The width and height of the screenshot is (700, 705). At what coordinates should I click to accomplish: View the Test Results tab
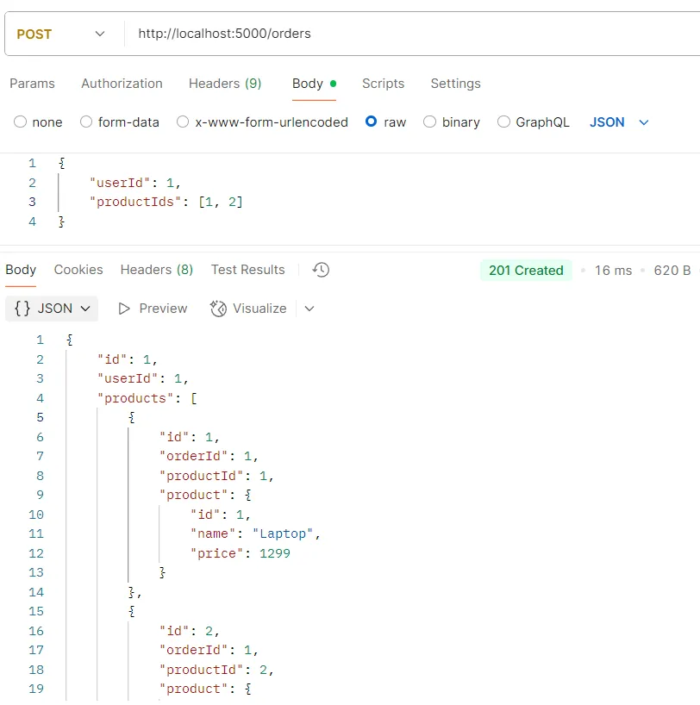[x=247, y=270]
